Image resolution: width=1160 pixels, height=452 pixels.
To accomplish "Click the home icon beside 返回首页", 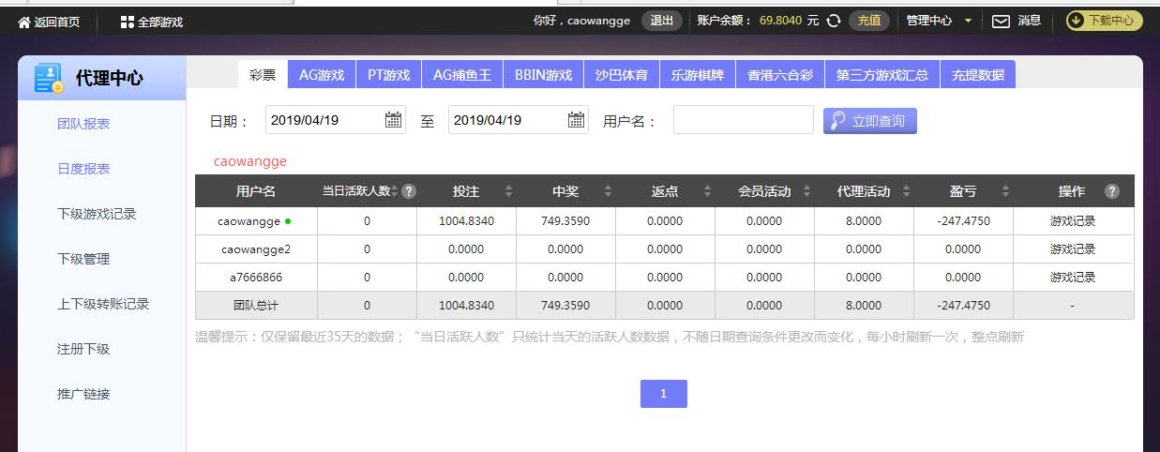I will click(x=24, y=22).
